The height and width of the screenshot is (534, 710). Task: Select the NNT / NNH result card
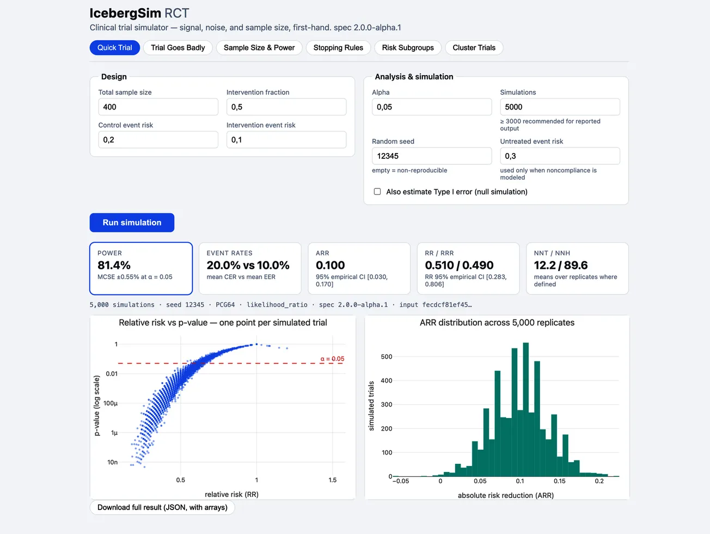click(577, 268)
